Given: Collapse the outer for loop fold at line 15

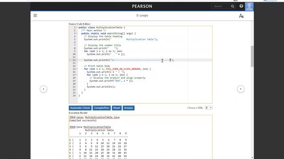Looking at the screenshot, I should click(x=77, y=69).
